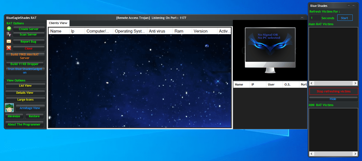The image size is (362, 161).
Task: Click the MINI RAT Victims horizontal scrollbar track
Action: click(x=333, y=154)
